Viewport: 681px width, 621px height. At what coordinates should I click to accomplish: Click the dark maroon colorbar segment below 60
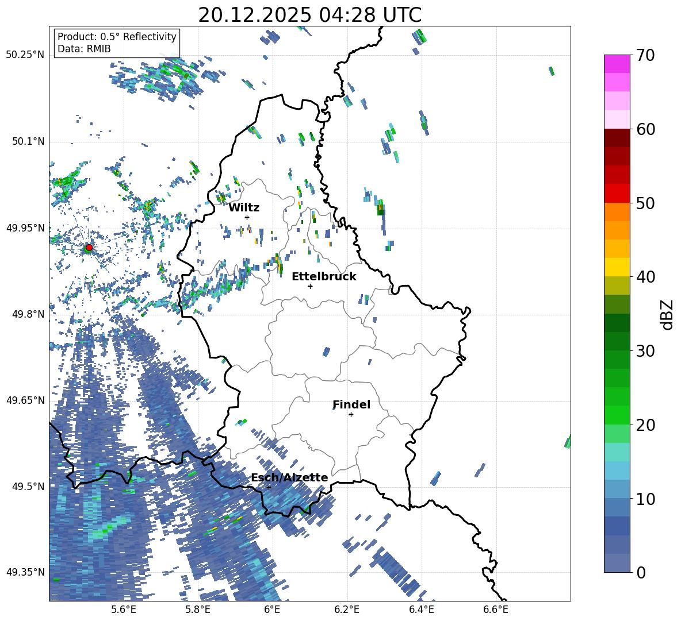[x=617, y=138]
